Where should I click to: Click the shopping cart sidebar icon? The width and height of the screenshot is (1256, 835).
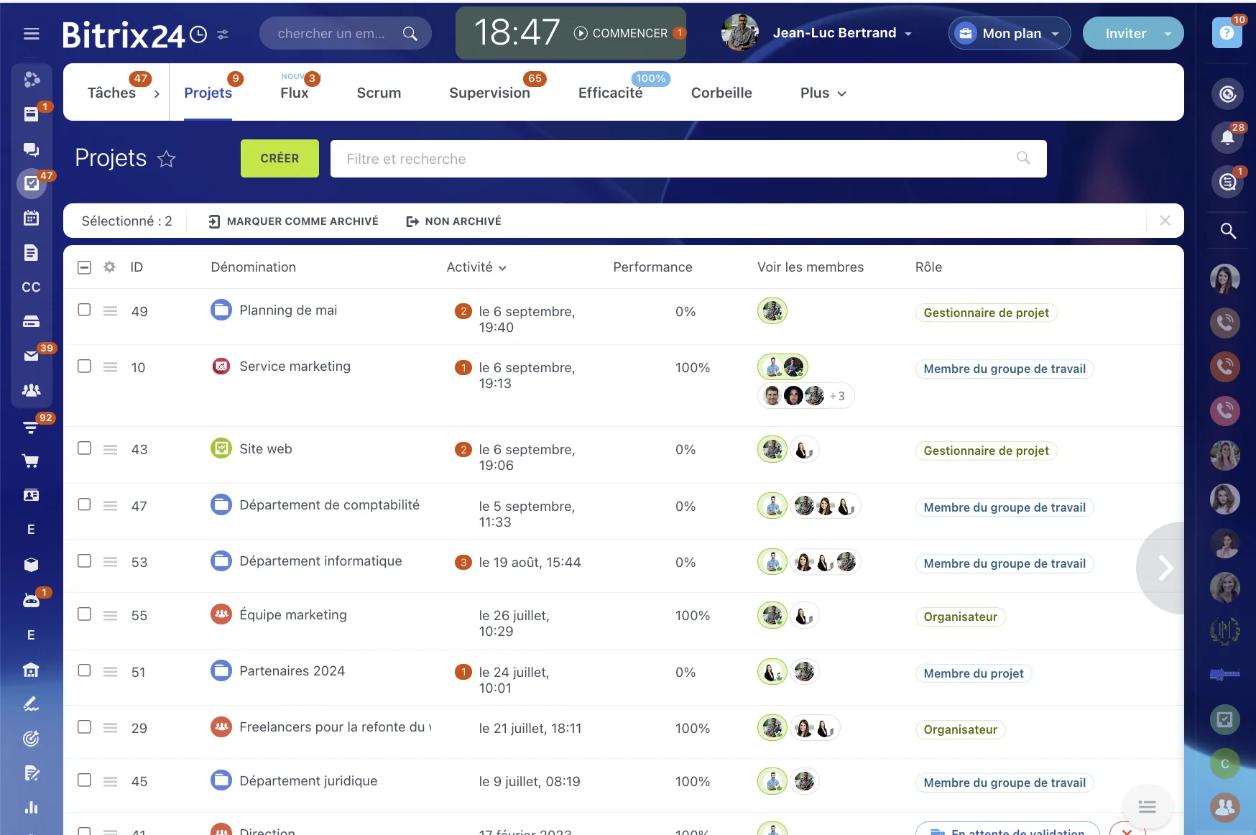[x=31, y=461]
